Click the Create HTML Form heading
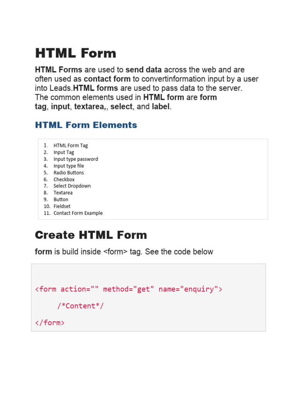 pyautogui.click(x=91, y=235)
